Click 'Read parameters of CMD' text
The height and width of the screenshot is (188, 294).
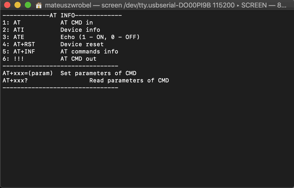[129, 81]
